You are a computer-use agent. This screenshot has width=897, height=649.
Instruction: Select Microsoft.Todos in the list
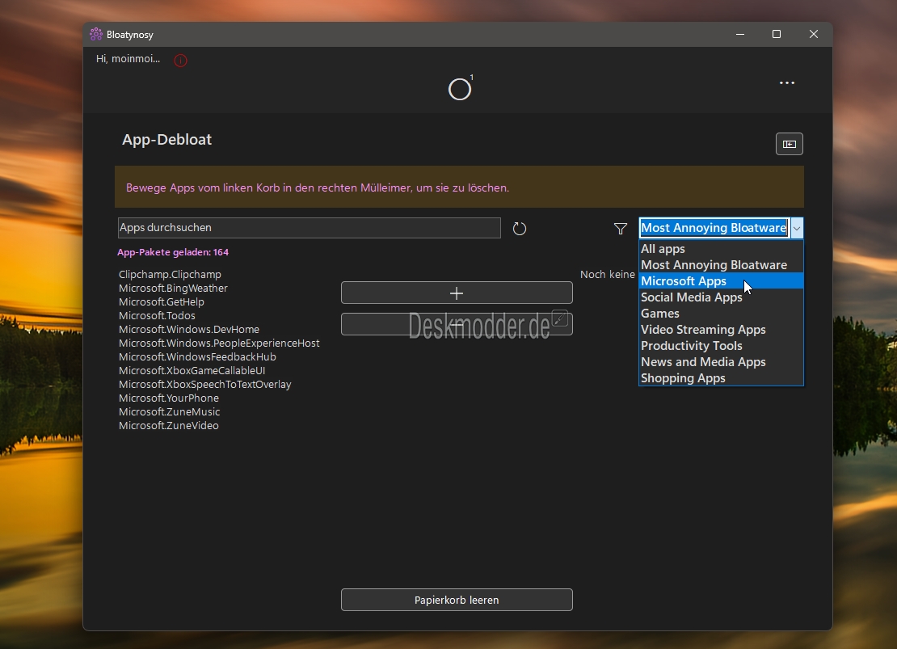pyautogui.click(x=157, y=316)
